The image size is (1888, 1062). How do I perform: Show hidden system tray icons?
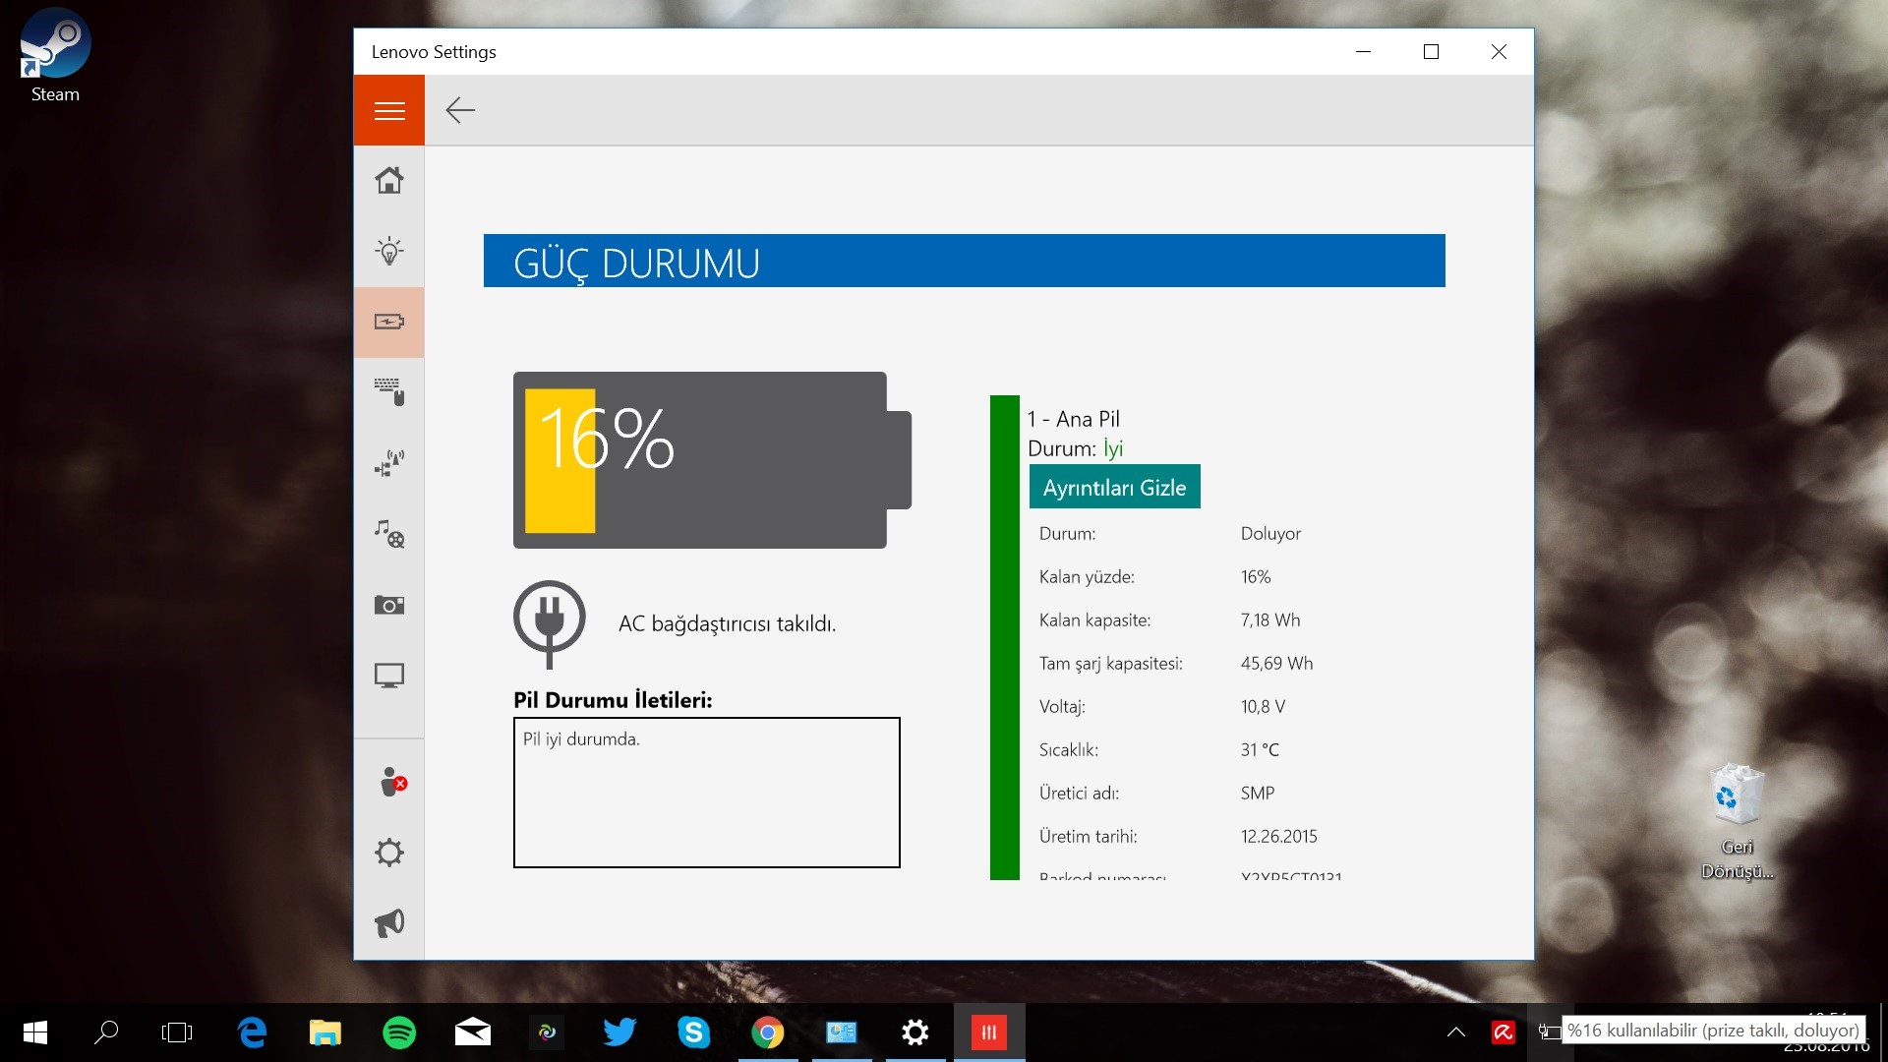click(1456, 1032)
